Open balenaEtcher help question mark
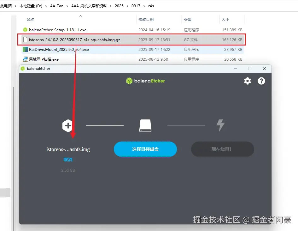The width and height of the screenshot is (298, 231). 261,81
